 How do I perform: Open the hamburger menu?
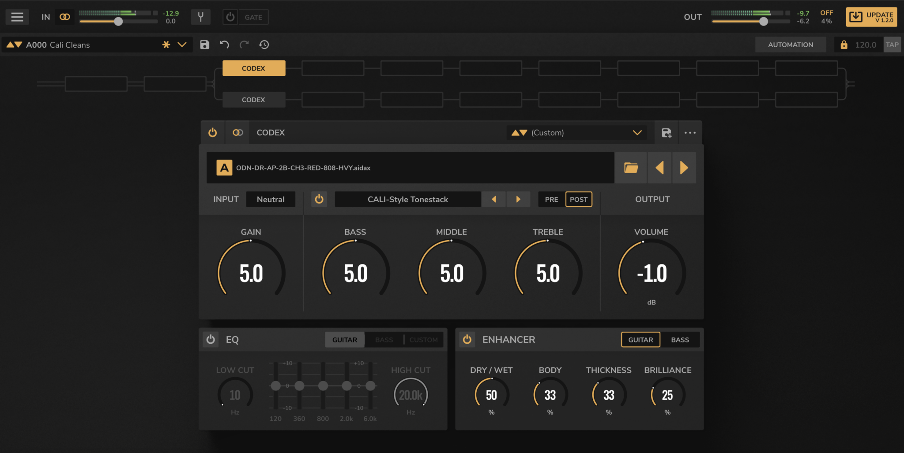click(17, 17)
